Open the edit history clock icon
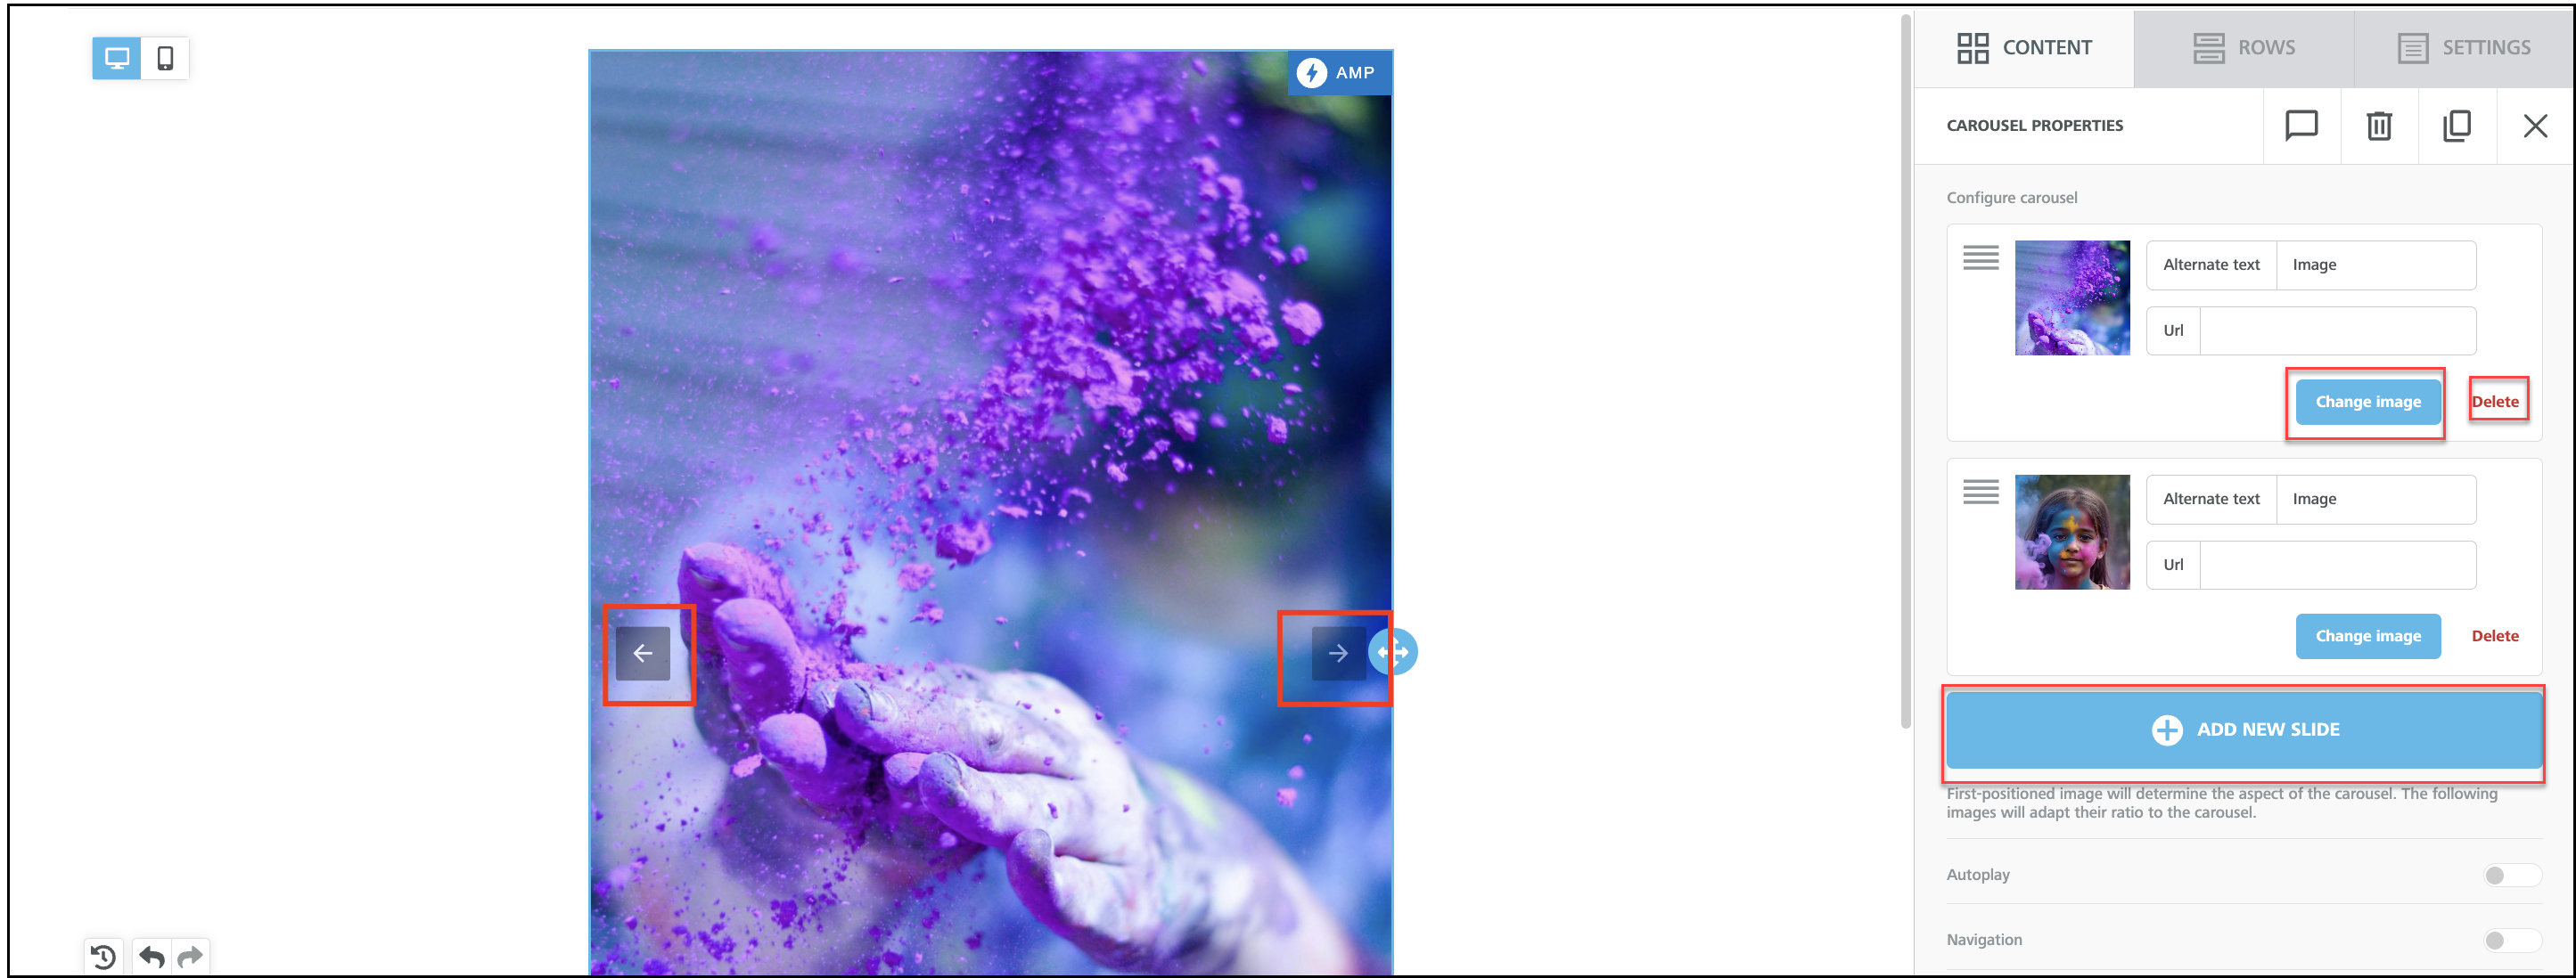 click(103, 957)
